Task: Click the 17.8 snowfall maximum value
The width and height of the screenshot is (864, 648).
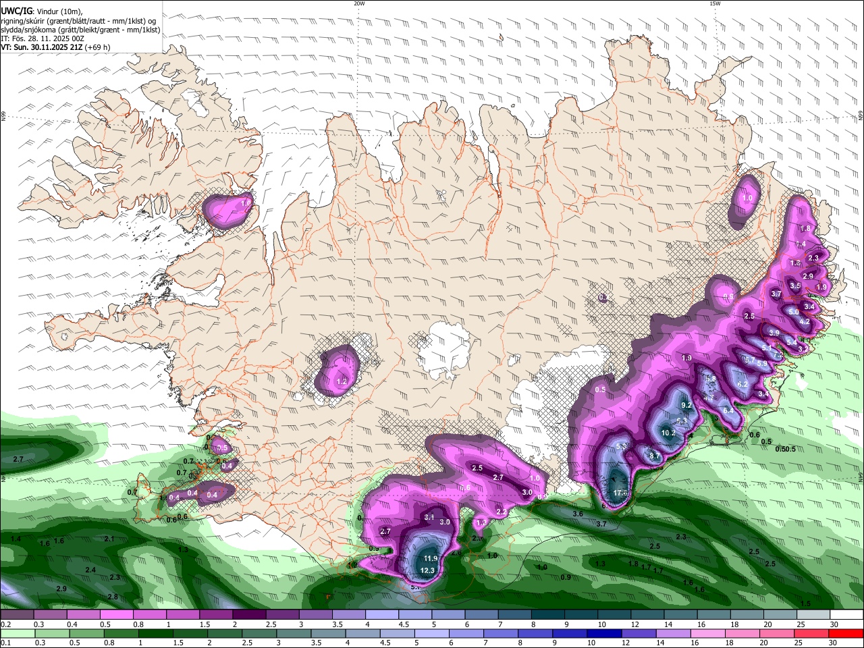Action: tap(620, 493)
